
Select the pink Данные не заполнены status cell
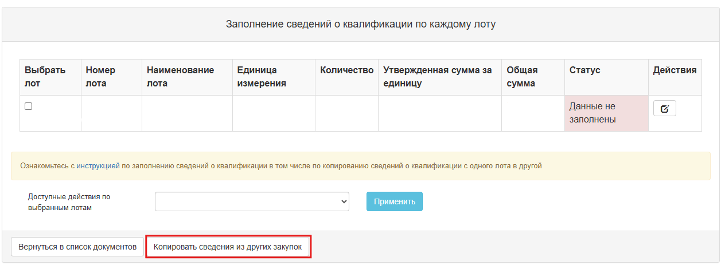tap(606, 113)
